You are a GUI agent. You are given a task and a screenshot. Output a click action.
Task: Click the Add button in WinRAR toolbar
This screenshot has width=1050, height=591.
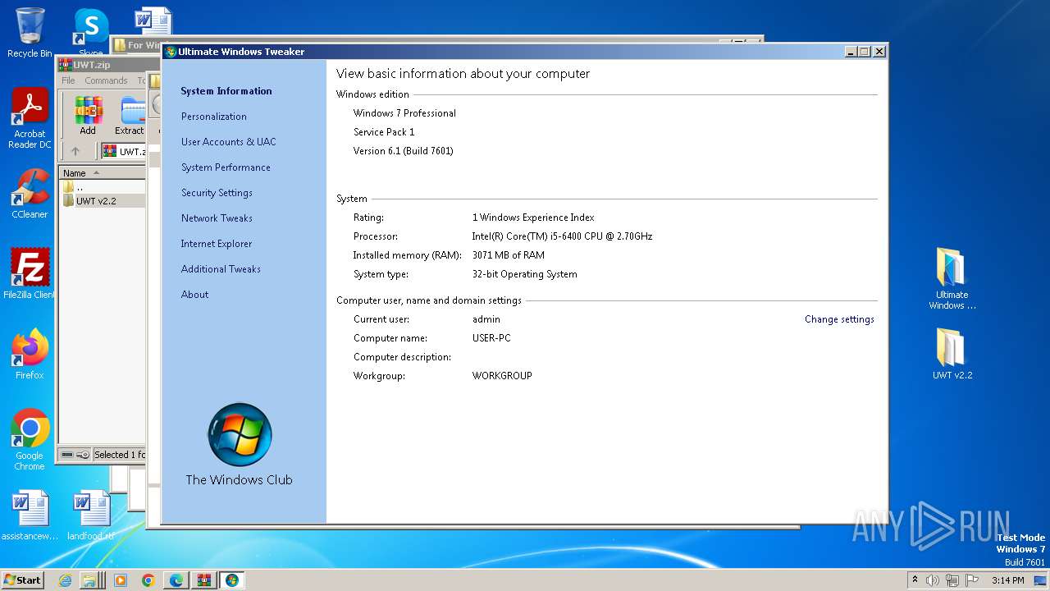coord(88,116)
